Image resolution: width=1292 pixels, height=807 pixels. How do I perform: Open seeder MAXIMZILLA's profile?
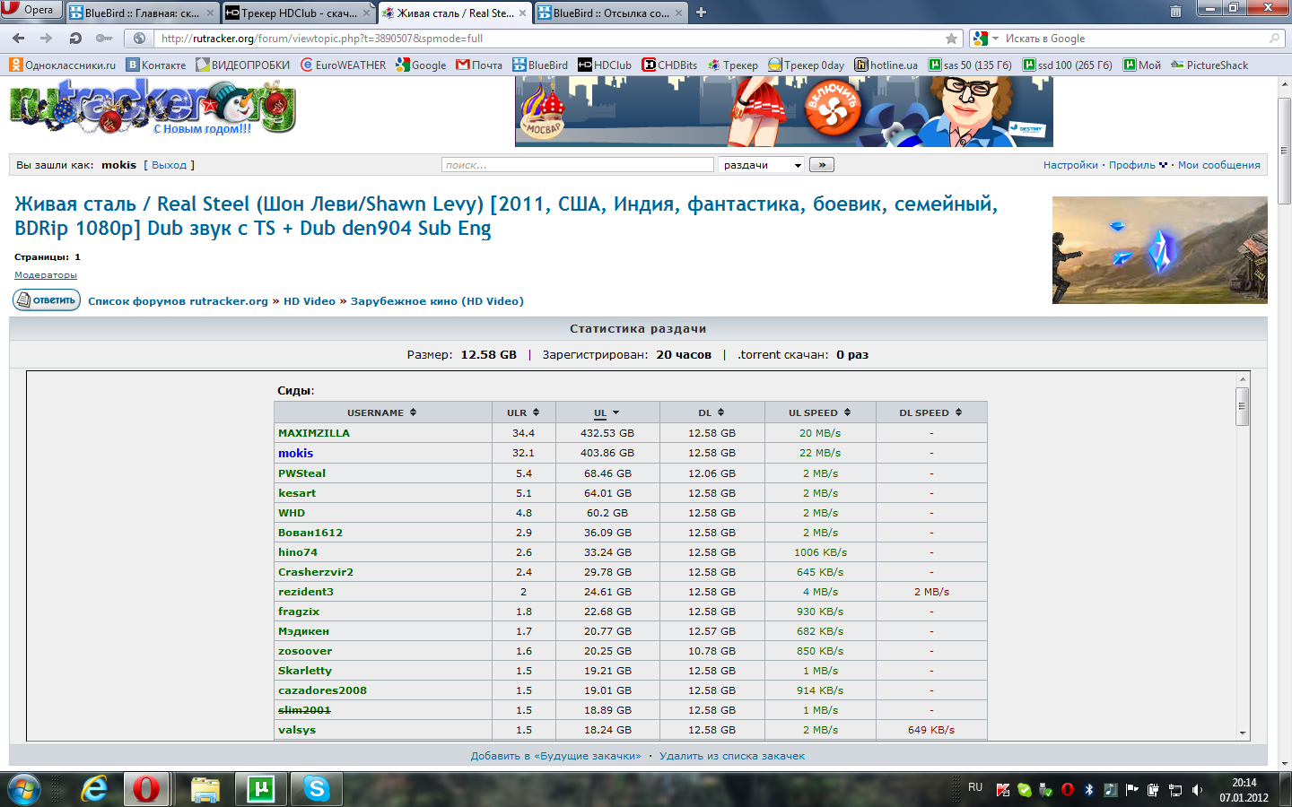tap(314, 433)
